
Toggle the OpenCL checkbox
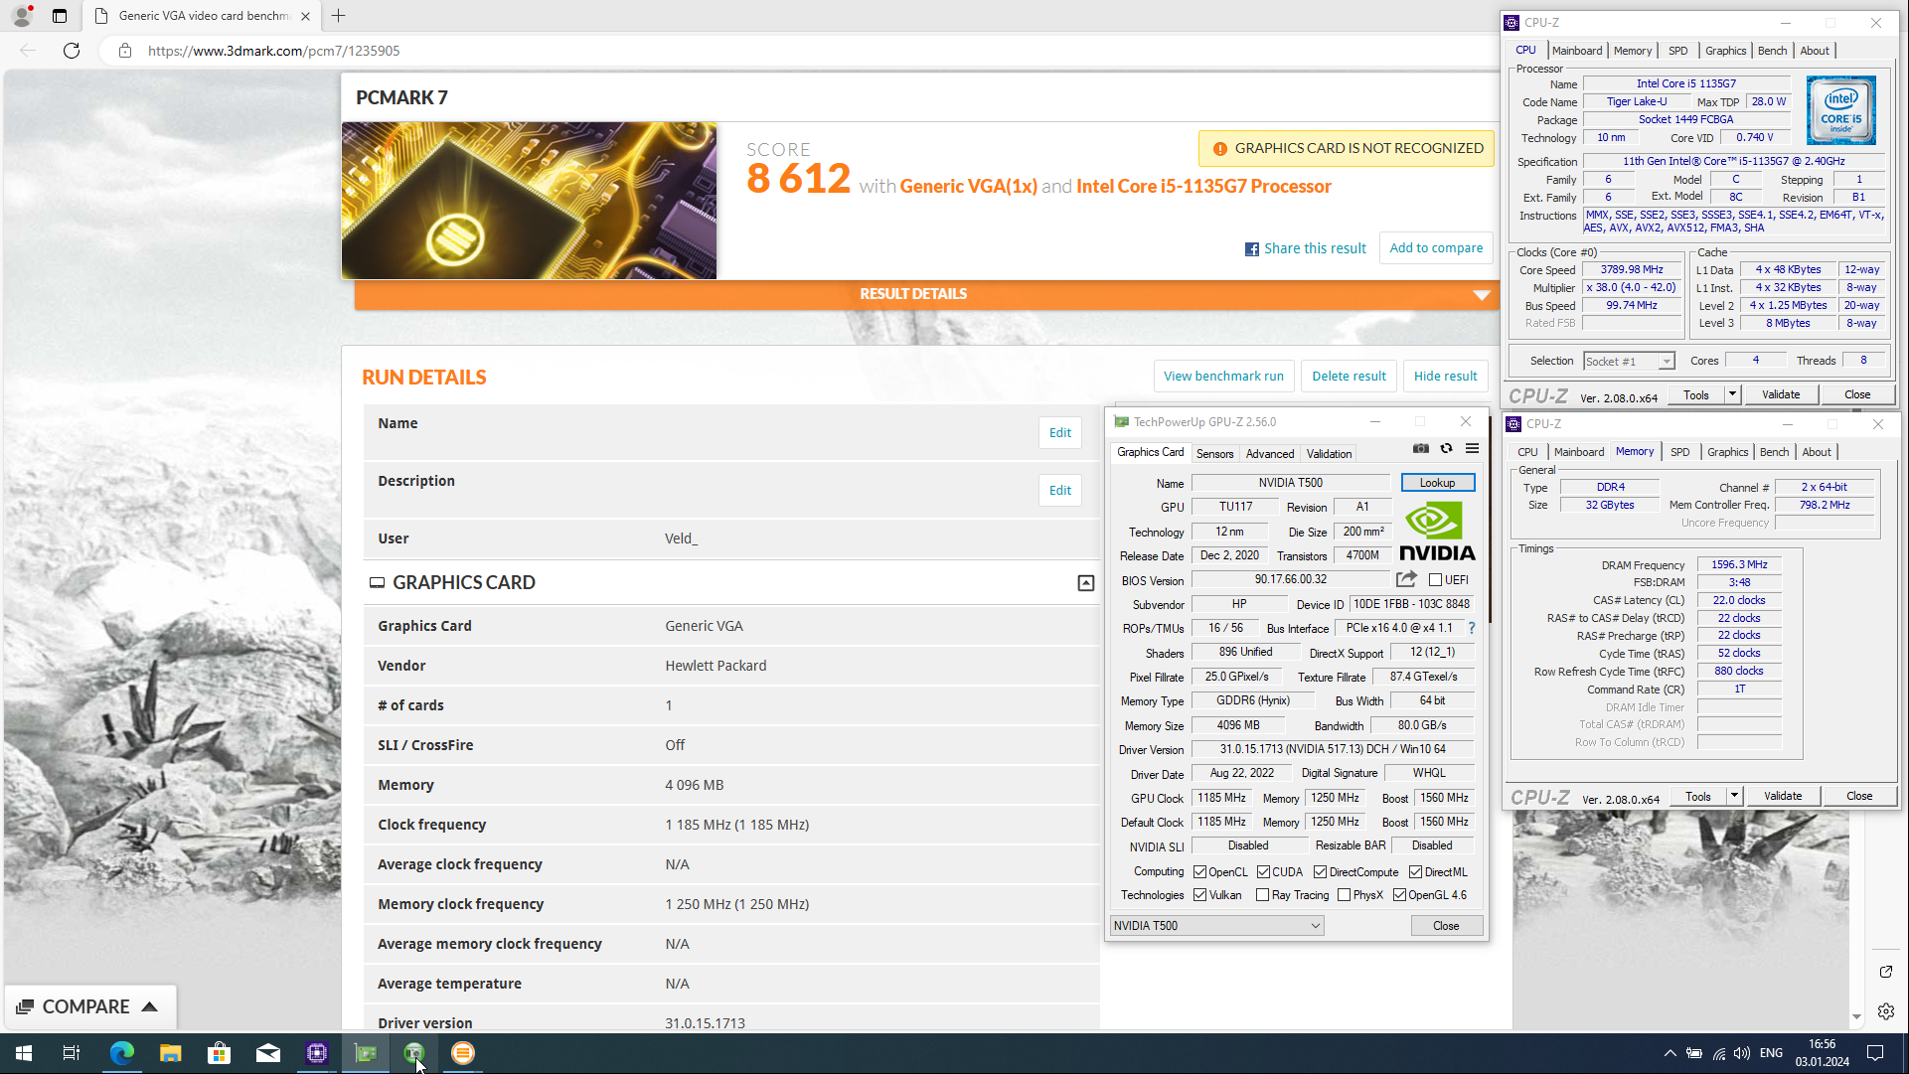point(1200,871)
